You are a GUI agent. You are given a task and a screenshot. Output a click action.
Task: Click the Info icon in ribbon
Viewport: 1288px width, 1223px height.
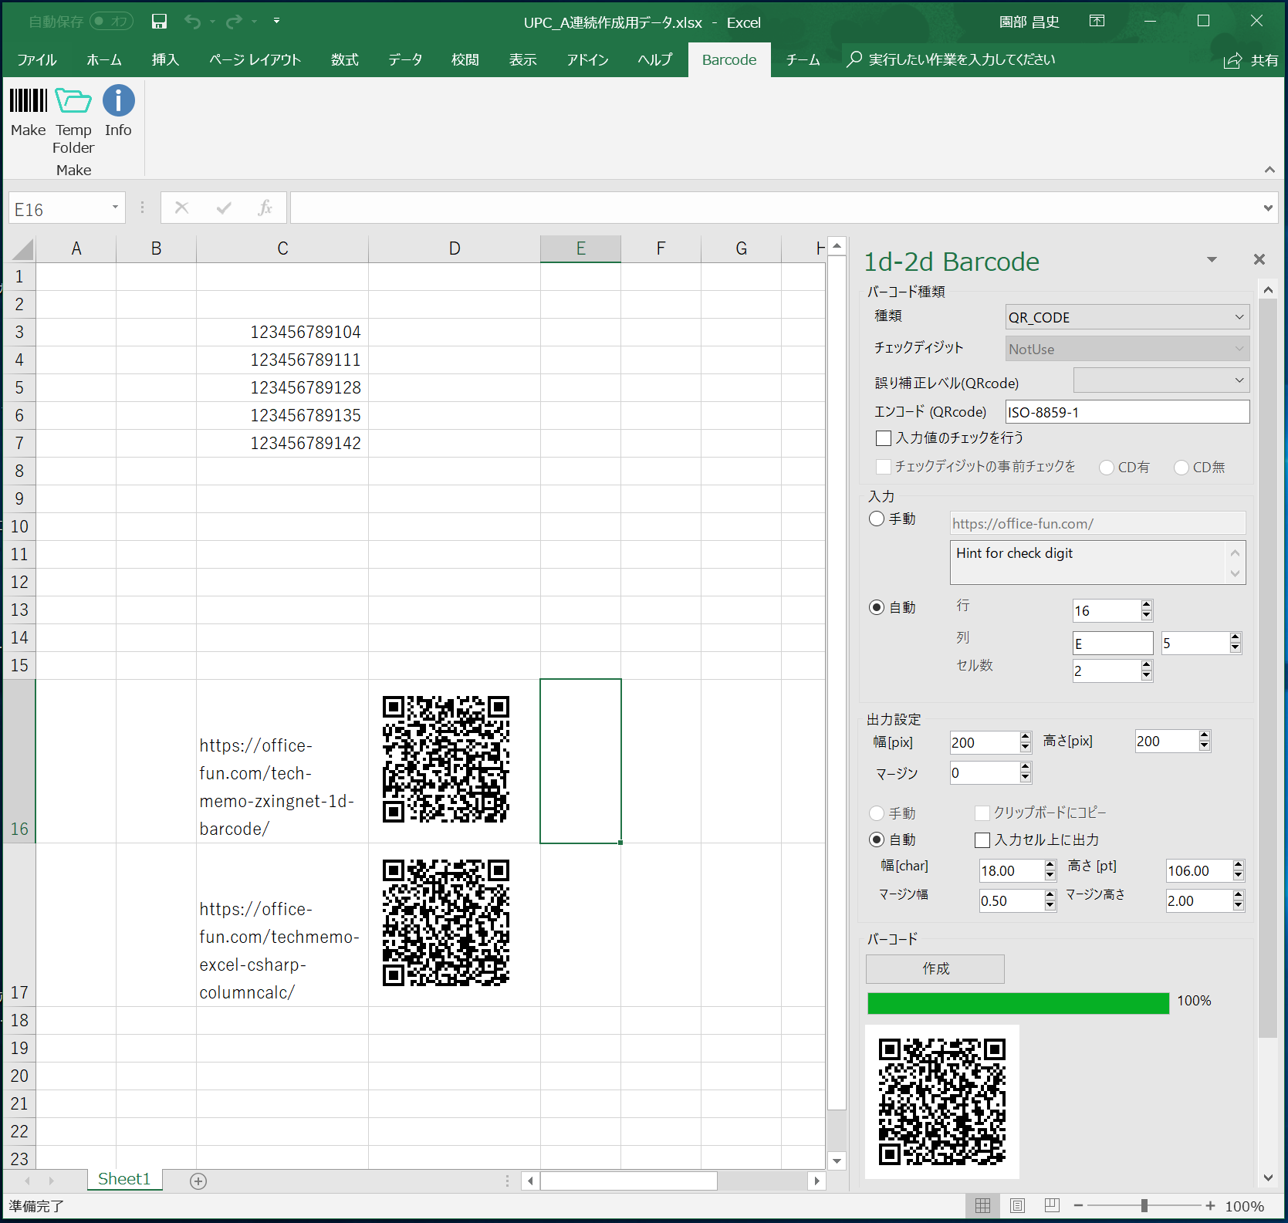pos(119,101)
